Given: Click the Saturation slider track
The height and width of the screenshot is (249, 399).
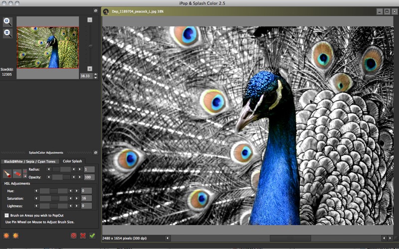Looking at the screenshot, I should pyautogui.click(x=53, y=198).
